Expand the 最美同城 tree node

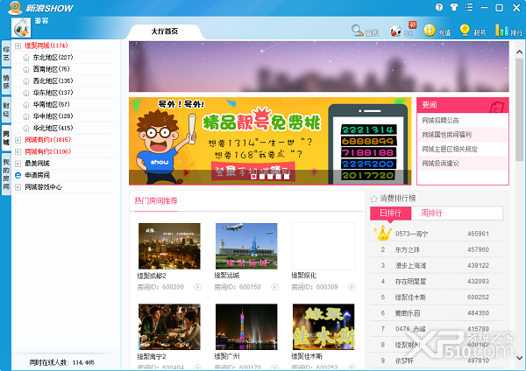click(18, 164)
